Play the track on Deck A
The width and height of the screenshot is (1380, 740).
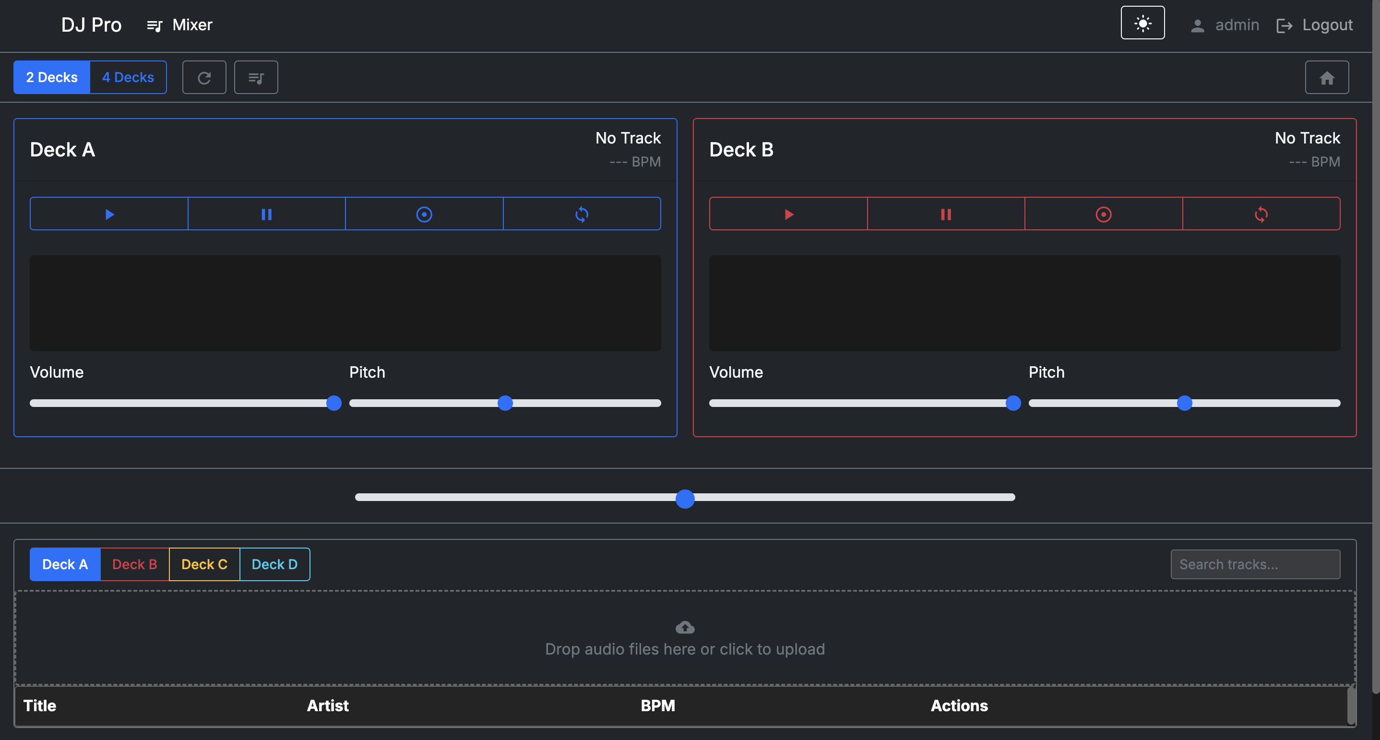tap(109, 213)
